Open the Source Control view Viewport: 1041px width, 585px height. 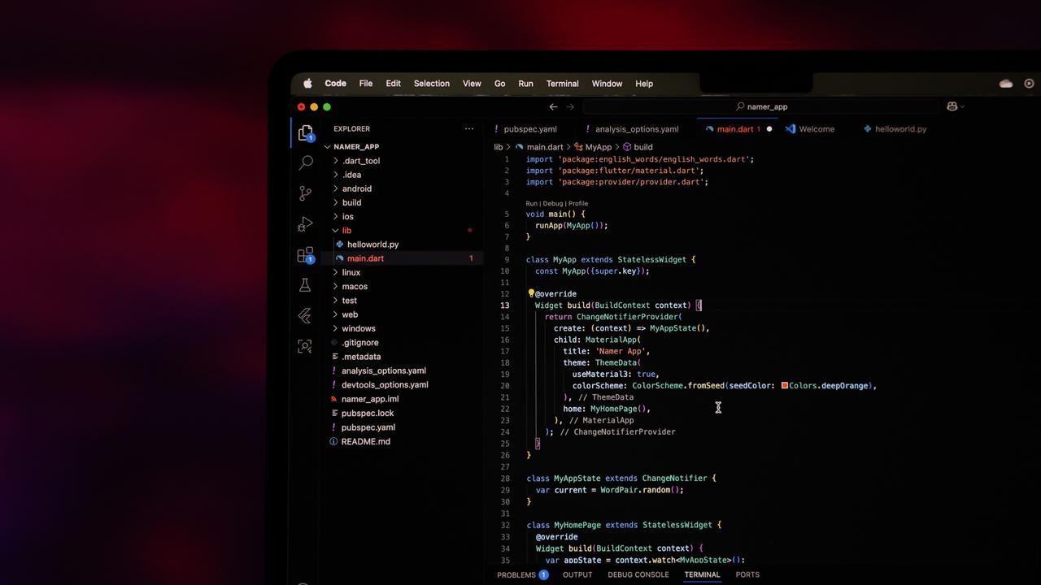coord(306,193)
